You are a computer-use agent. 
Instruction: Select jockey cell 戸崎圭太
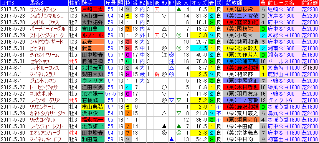coord(93,9)
